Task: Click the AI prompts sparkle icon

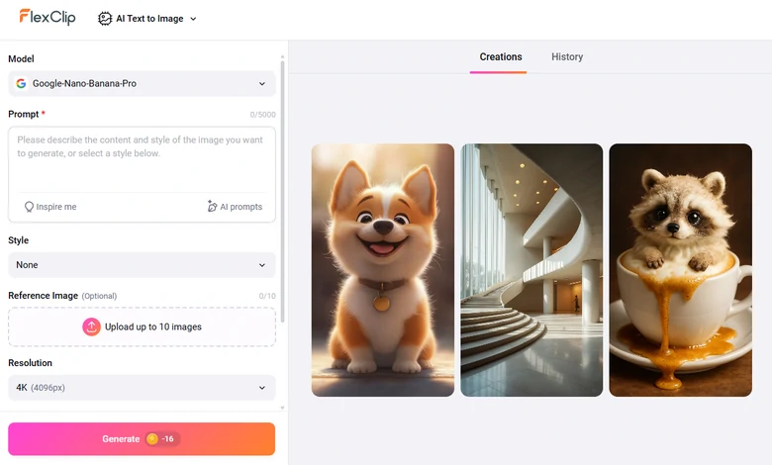Action: (x=212, y=206)
